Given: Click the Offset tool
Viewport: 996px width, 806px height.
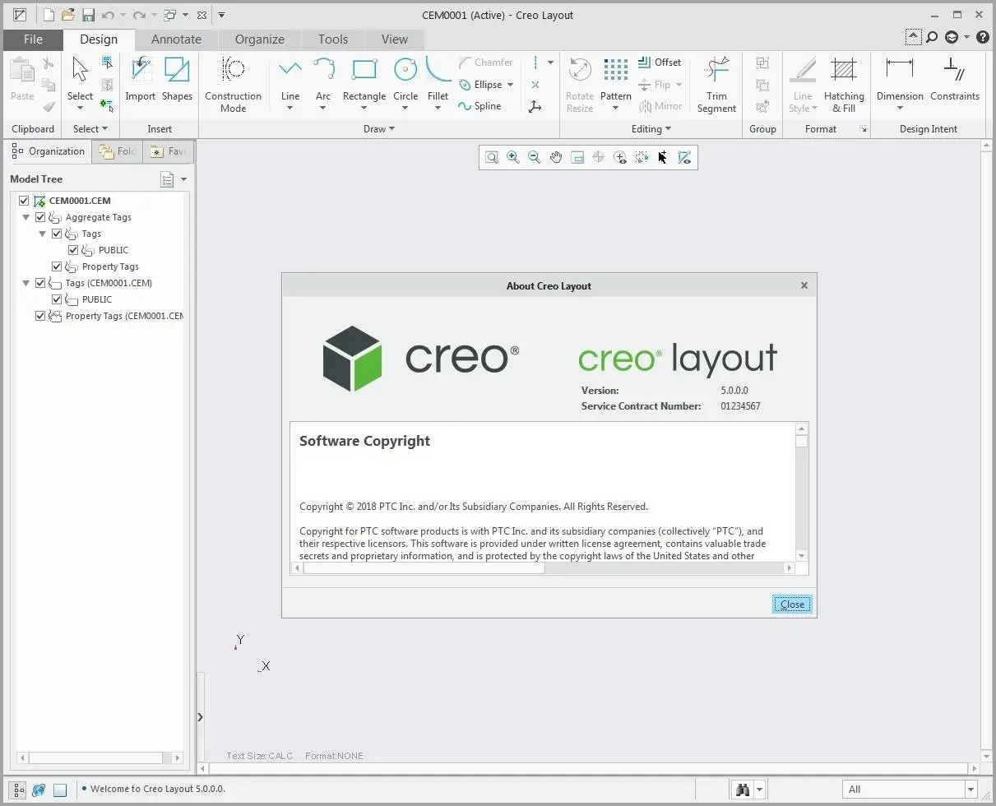Looking at the screenshot, I should (660, 63).
